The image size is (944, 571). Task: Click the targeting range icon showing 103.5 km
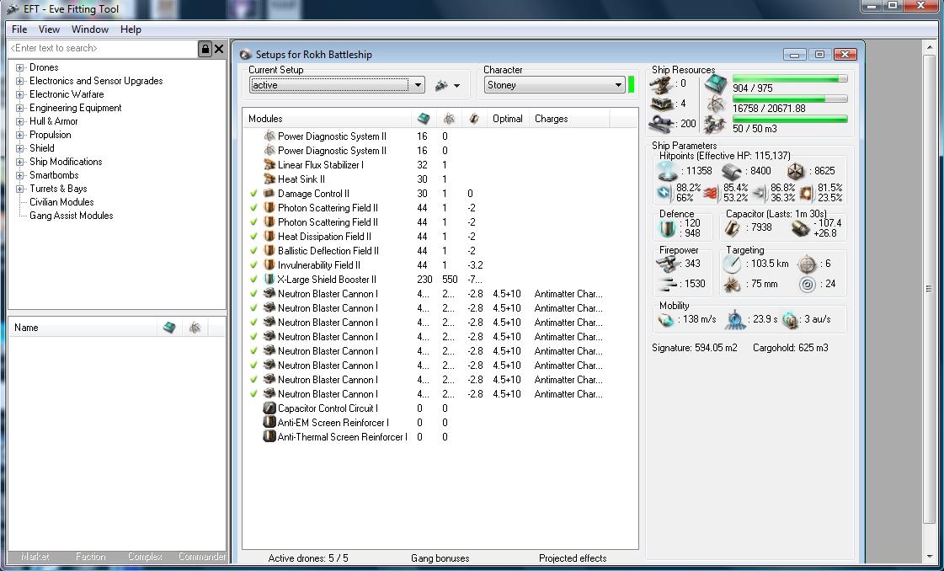tap(732, 264)
